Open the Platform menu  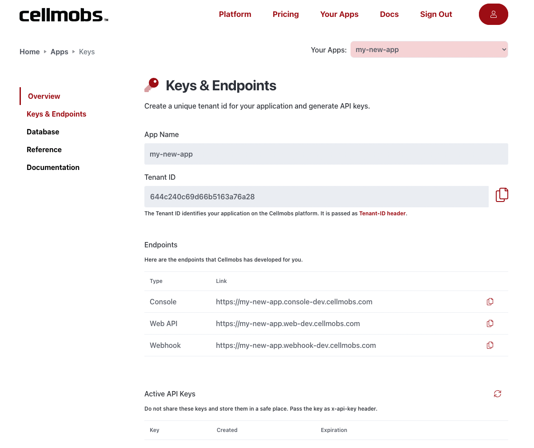click(x=235, y=14)
